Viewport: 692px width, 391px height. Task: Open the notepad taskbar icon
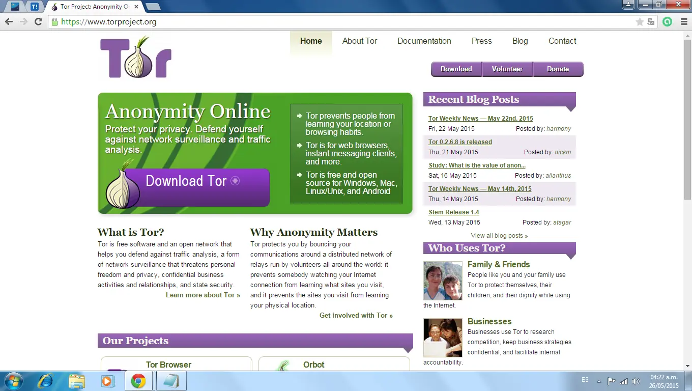click(x=171, y=381)
